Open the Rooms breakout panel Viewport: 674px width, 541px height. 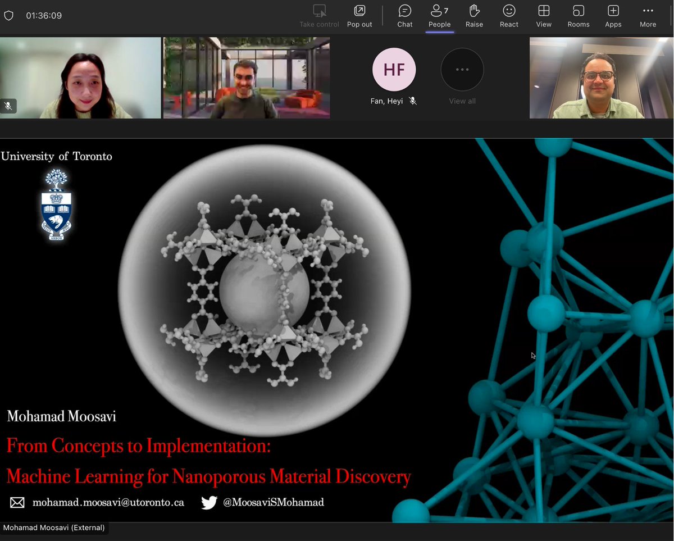pyautogui.click(x=578, y=15)
